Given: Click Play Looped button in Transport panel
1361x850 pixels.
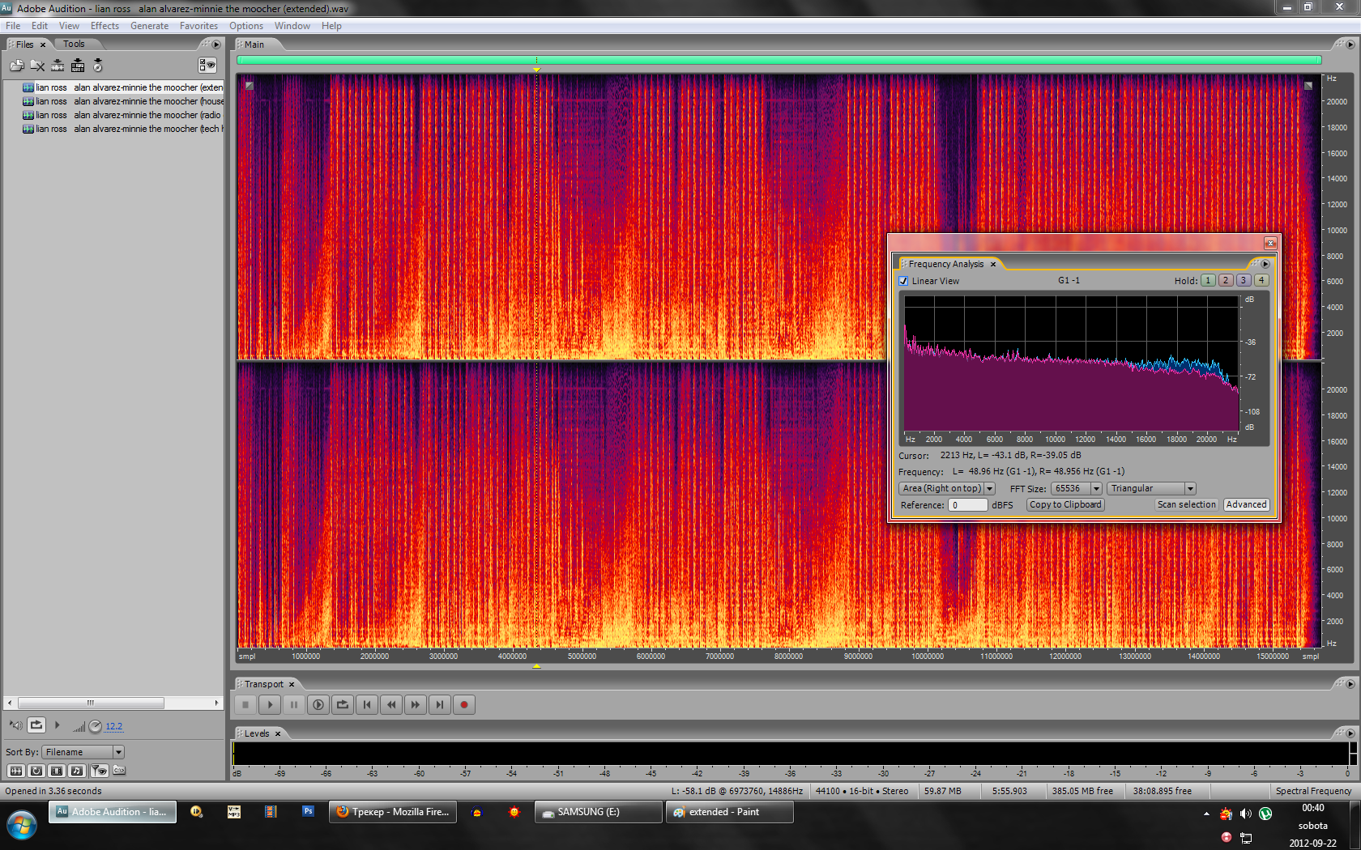Looking at the screenshot, I should point(343,704).
